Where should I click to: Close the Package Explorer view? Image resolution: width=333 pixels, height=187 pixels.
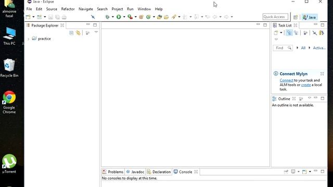point(62,25)
